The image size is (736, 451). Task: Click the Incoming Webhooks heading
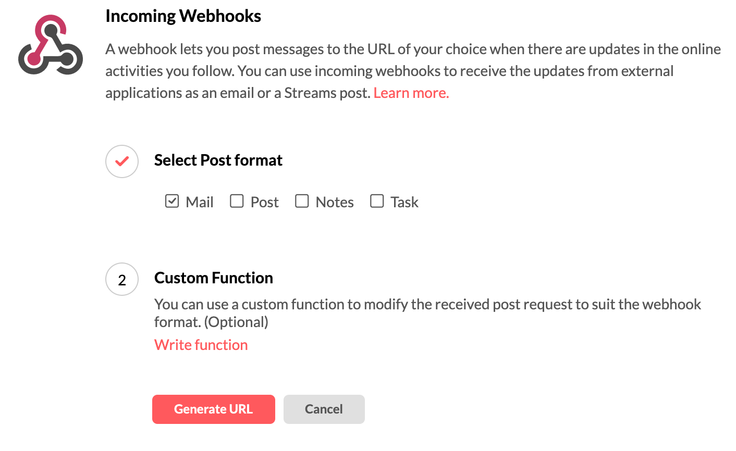click(x=183, y=16)
